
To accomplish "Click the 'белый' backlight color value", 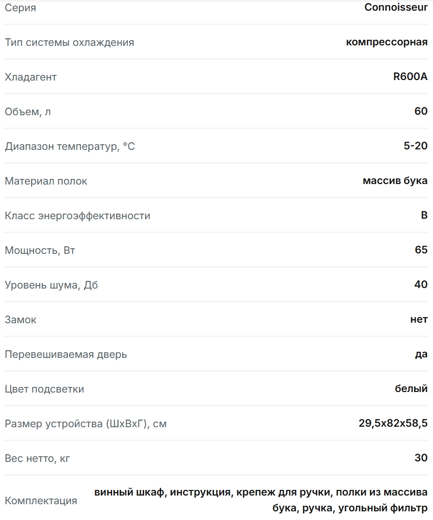I will pyautogui.click(x=411, y=388).
